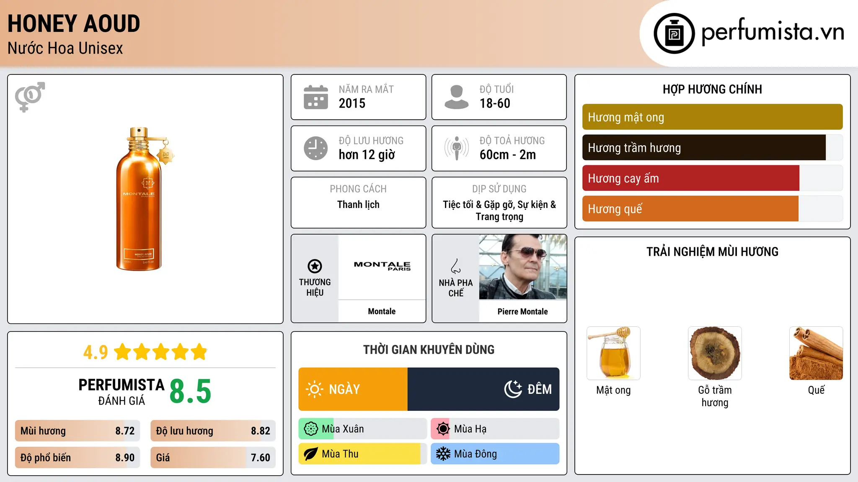Click the Dịp sử dụng label
858x482 pixels.
(499, 189)
